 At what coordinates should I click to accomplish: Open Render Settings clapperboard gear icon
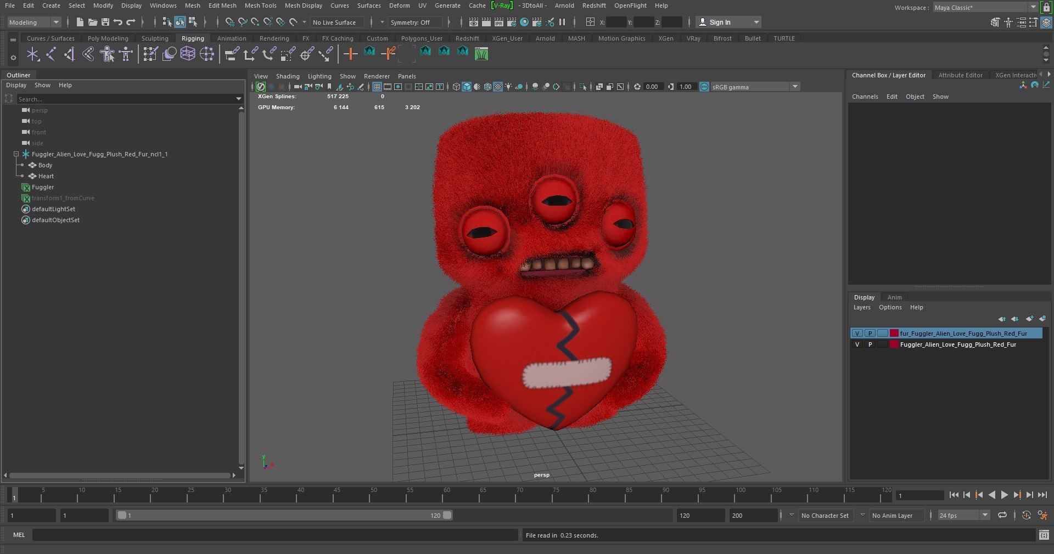tap(511, 22)
